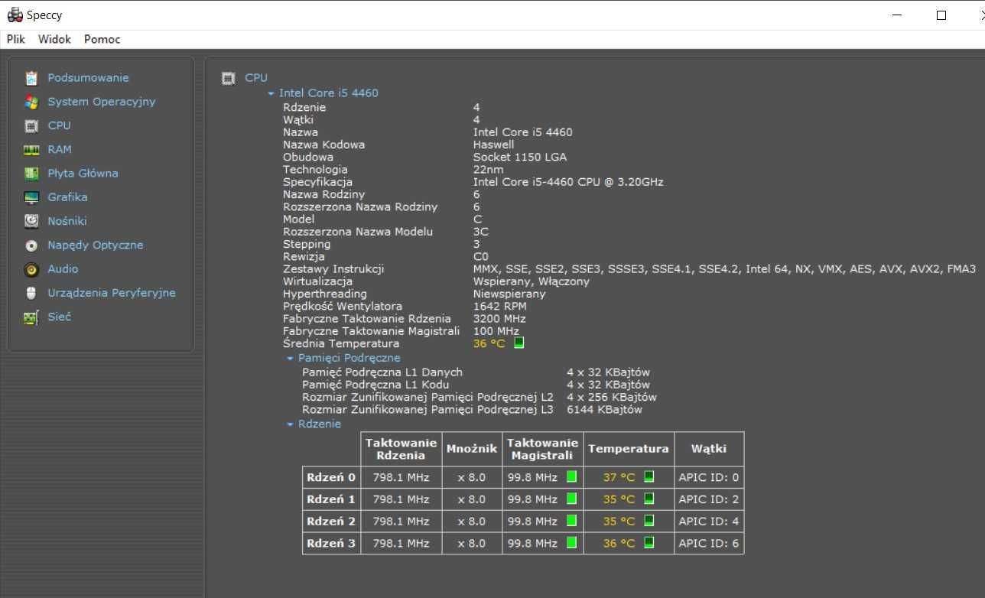Open the Sieć network section
The width and height of the screenshot is (985, 598).
pos(59,317)
